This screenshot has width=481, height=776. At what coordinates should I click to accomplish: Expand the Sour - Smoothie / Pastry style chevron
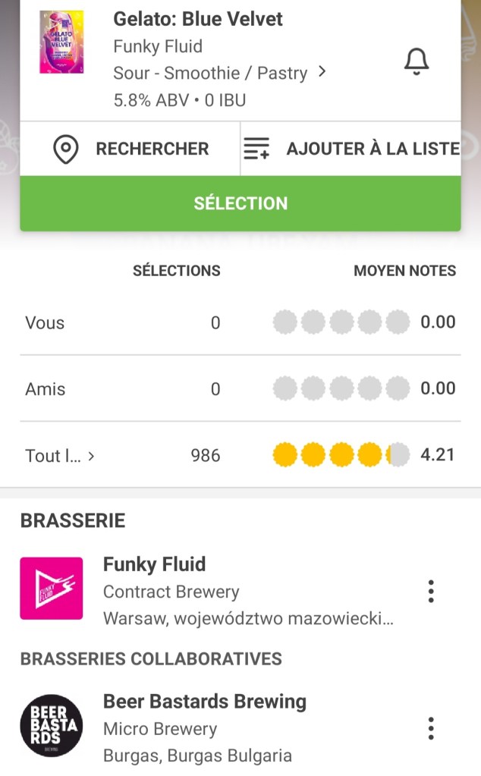pyautogui.click(x=322, y=72)
